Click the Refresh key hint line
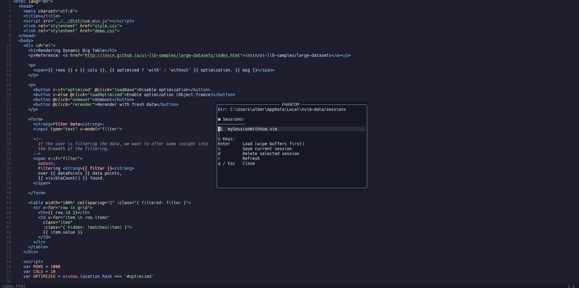 tap(251, 159)
